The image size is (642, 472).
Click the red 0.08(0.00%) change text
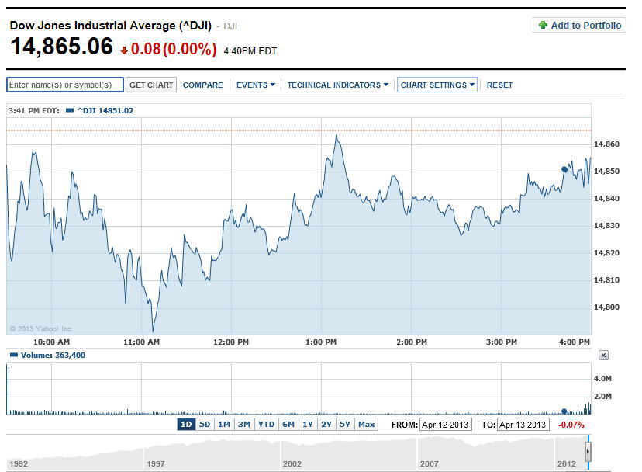tap(174, 49)
